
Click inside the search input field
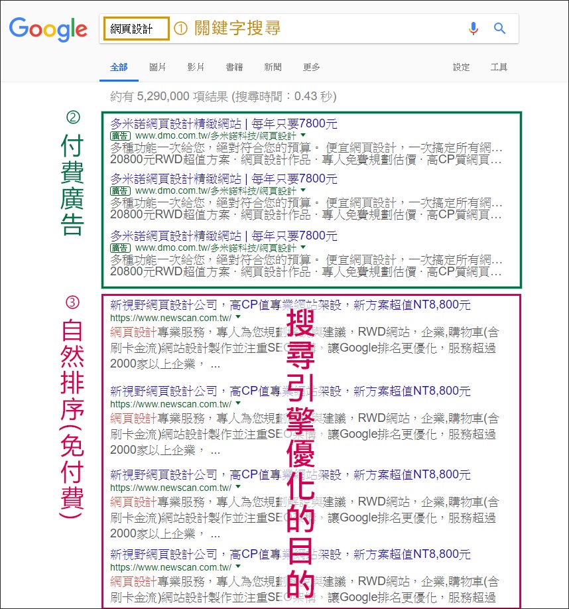tap(135, 29)
